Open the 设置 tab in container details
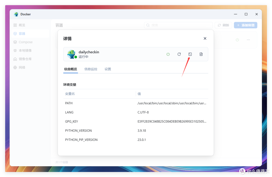The height and width of the screenshot is (177, 272). tap(108, 69)
